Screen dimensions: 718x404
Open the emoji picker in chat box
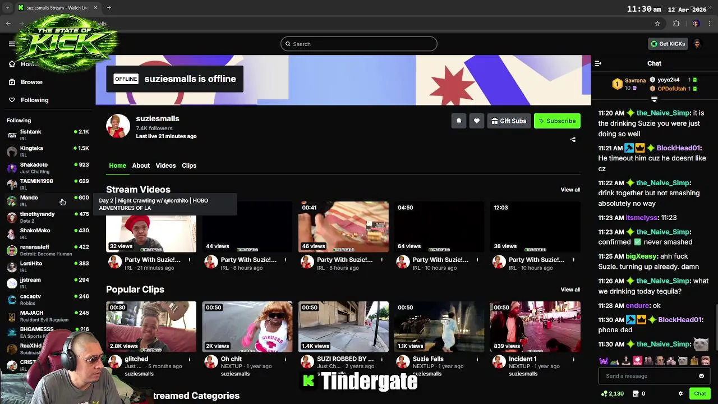tap(701, 376)
